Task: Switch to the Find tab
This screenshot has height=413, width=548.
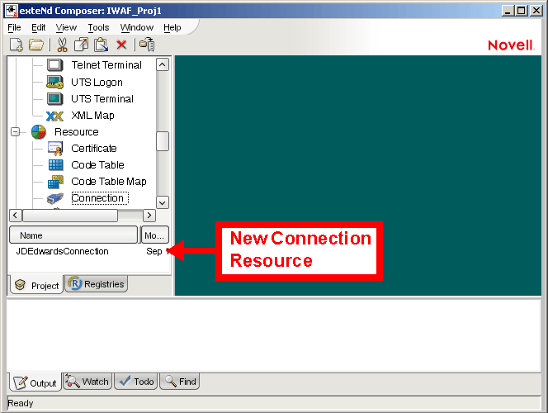Action: pos(180,381)
